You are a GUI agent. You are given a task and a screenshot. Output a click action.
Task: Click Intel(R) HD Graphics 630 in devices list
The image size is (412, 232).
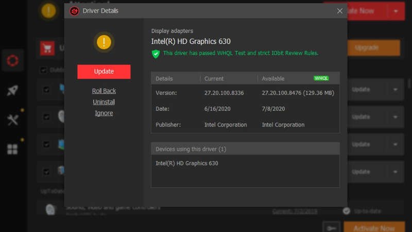187,163
